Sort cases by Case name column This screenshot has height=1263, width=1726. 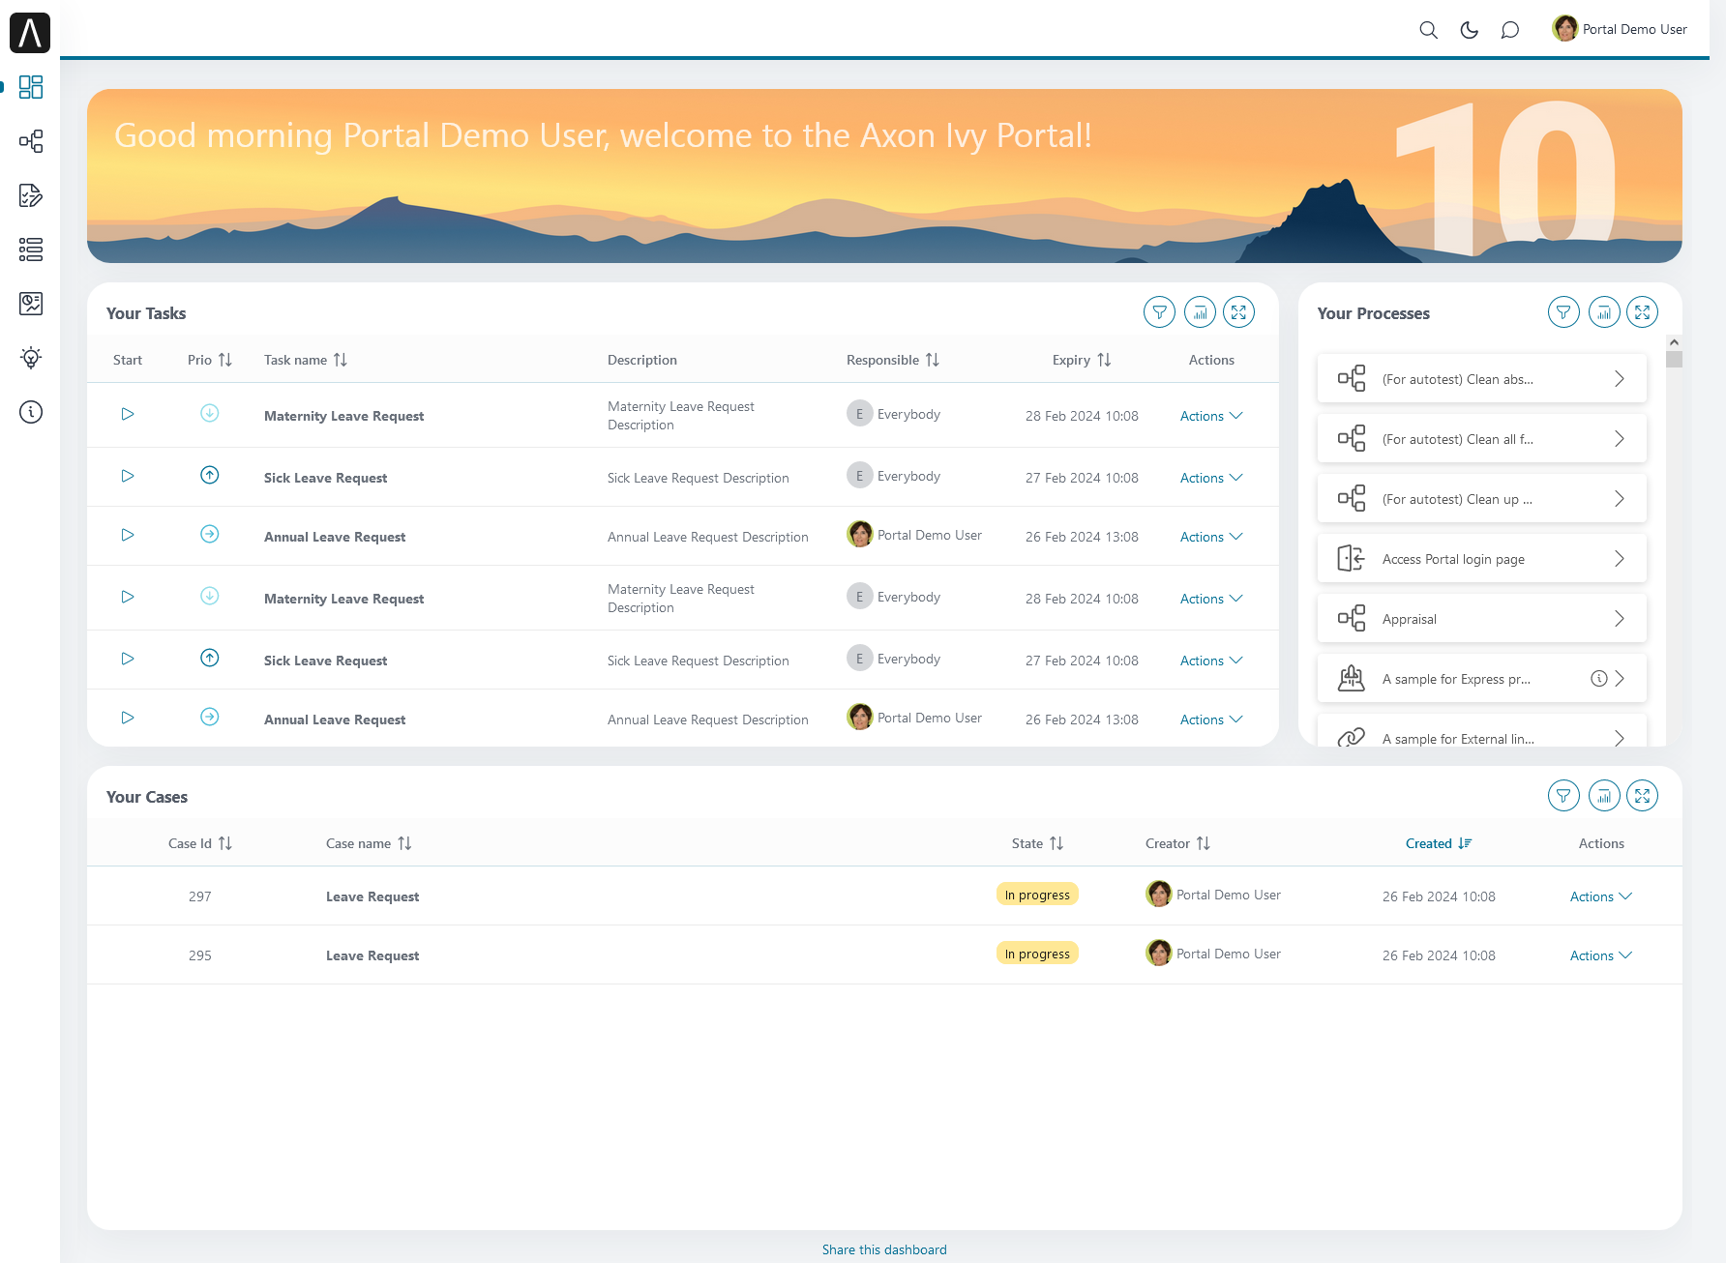pyautogui.click(x=404, y=843)
